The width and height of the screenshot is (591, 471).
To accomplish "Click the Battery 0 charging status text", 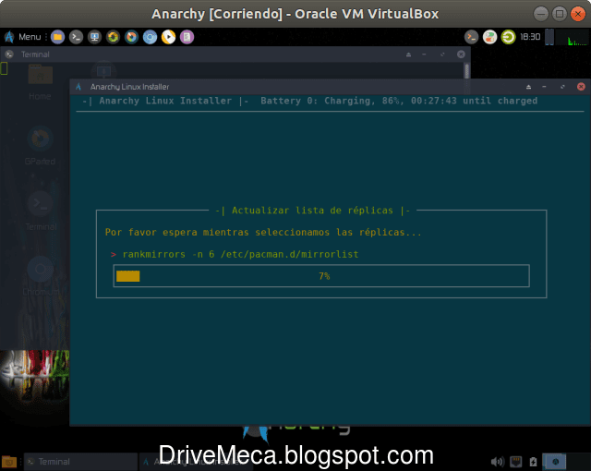I will point(399,101).
